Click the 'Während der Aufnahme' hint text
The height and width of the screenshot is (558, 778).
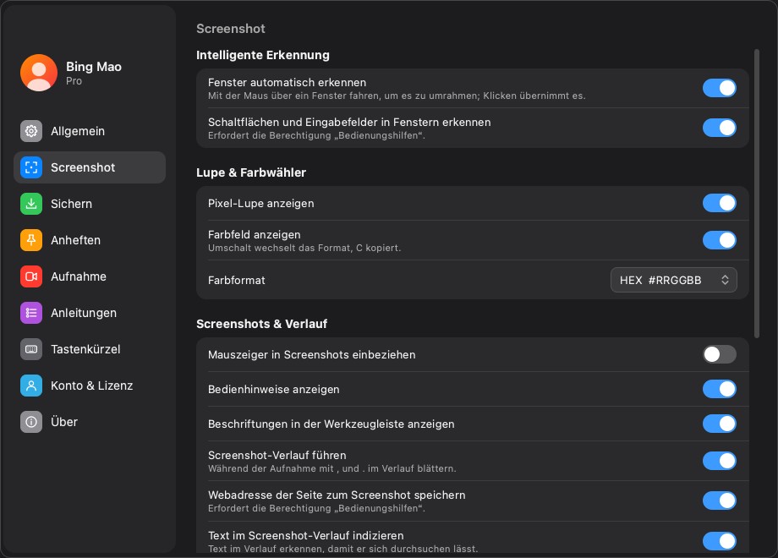pos(332,468)
